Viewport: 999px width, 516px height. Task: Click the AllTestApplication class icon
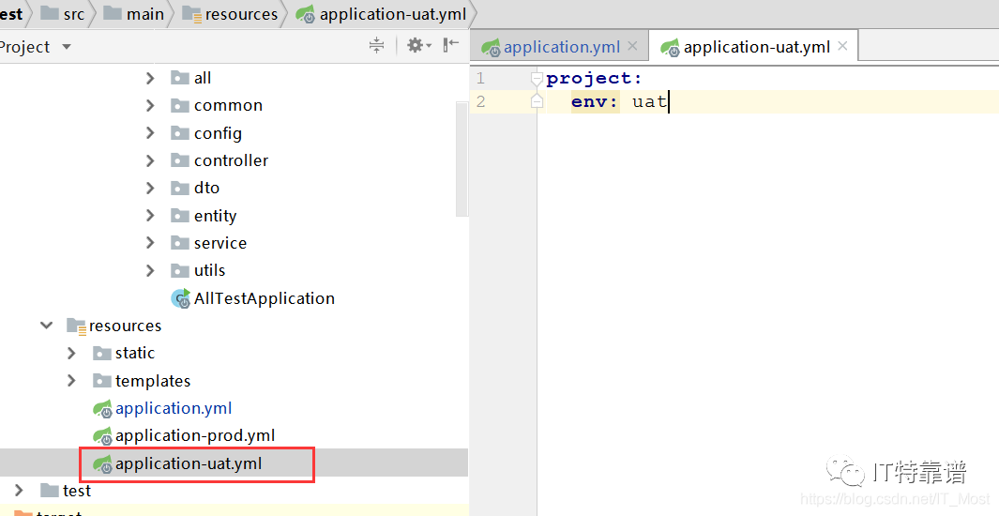181,298
